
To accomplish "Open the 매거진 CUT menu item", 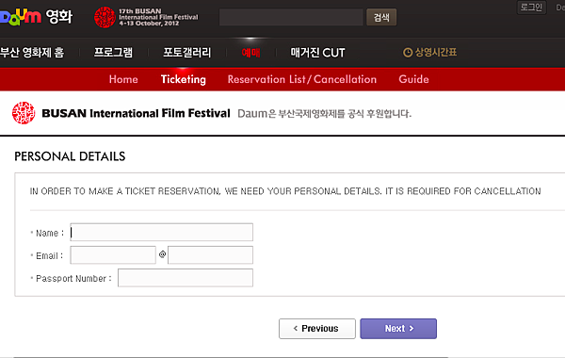I will pos(317,53).
